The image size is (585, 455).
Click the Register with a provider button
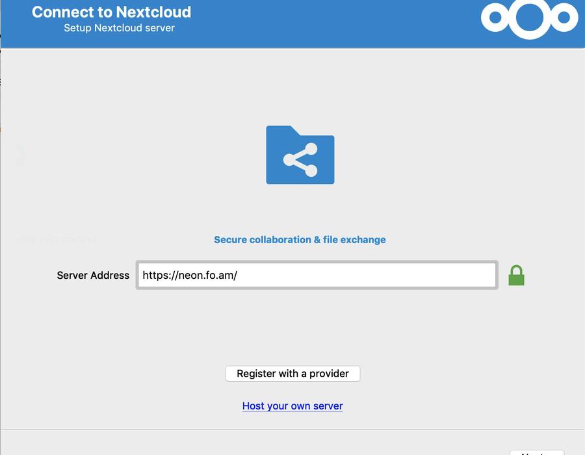(x=292, y=373)
